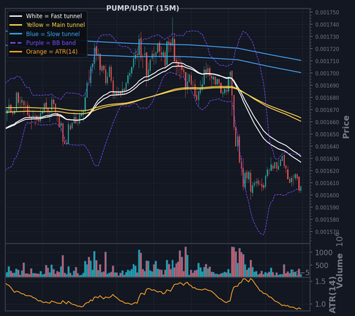
Task: Click the 0.001590 price axis label
Action: (327, 208)
